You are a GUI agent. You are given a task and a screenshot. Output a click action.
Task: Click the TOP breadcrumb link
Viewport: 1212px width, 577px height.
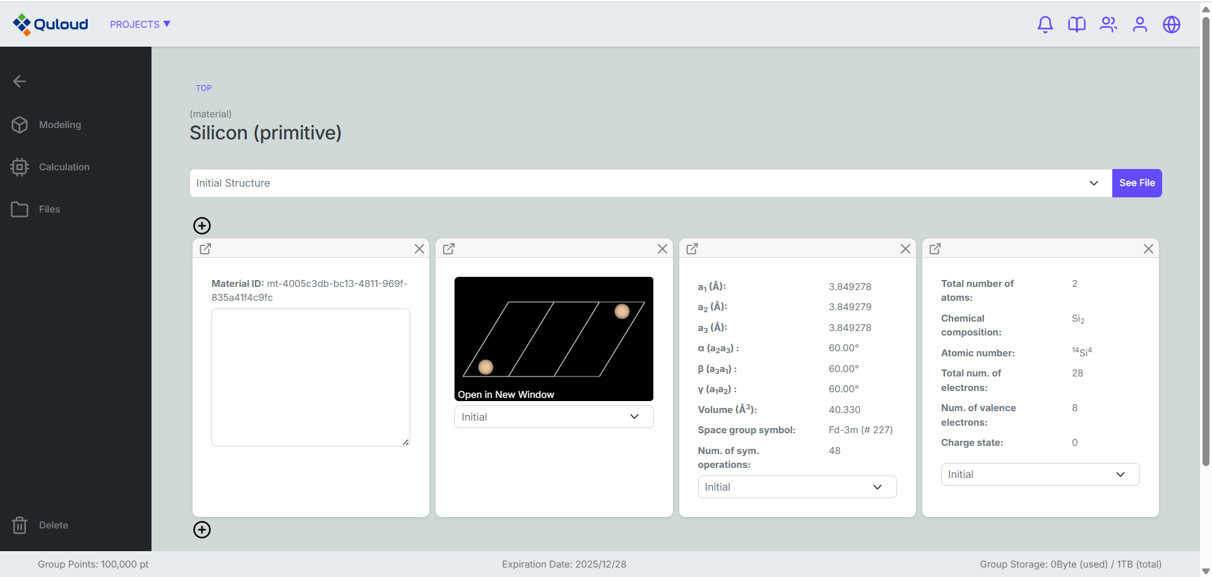pyautogui.click(x=203, y=88)
